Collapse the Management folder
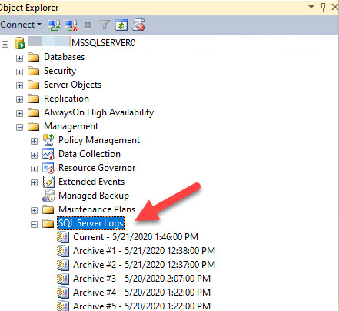 [19, 127]
